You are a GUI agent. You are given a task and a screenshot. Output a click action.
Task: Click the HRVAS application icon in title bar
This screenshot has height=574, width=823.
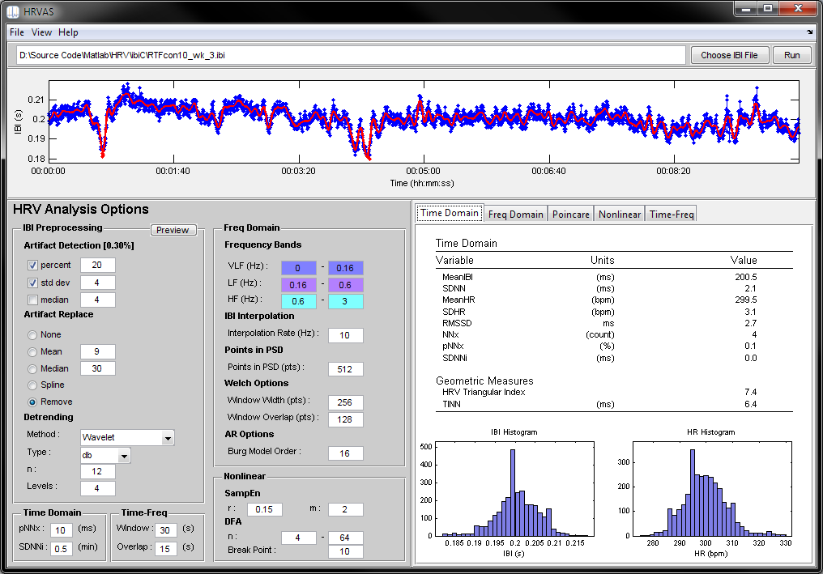tap(13, 11)
